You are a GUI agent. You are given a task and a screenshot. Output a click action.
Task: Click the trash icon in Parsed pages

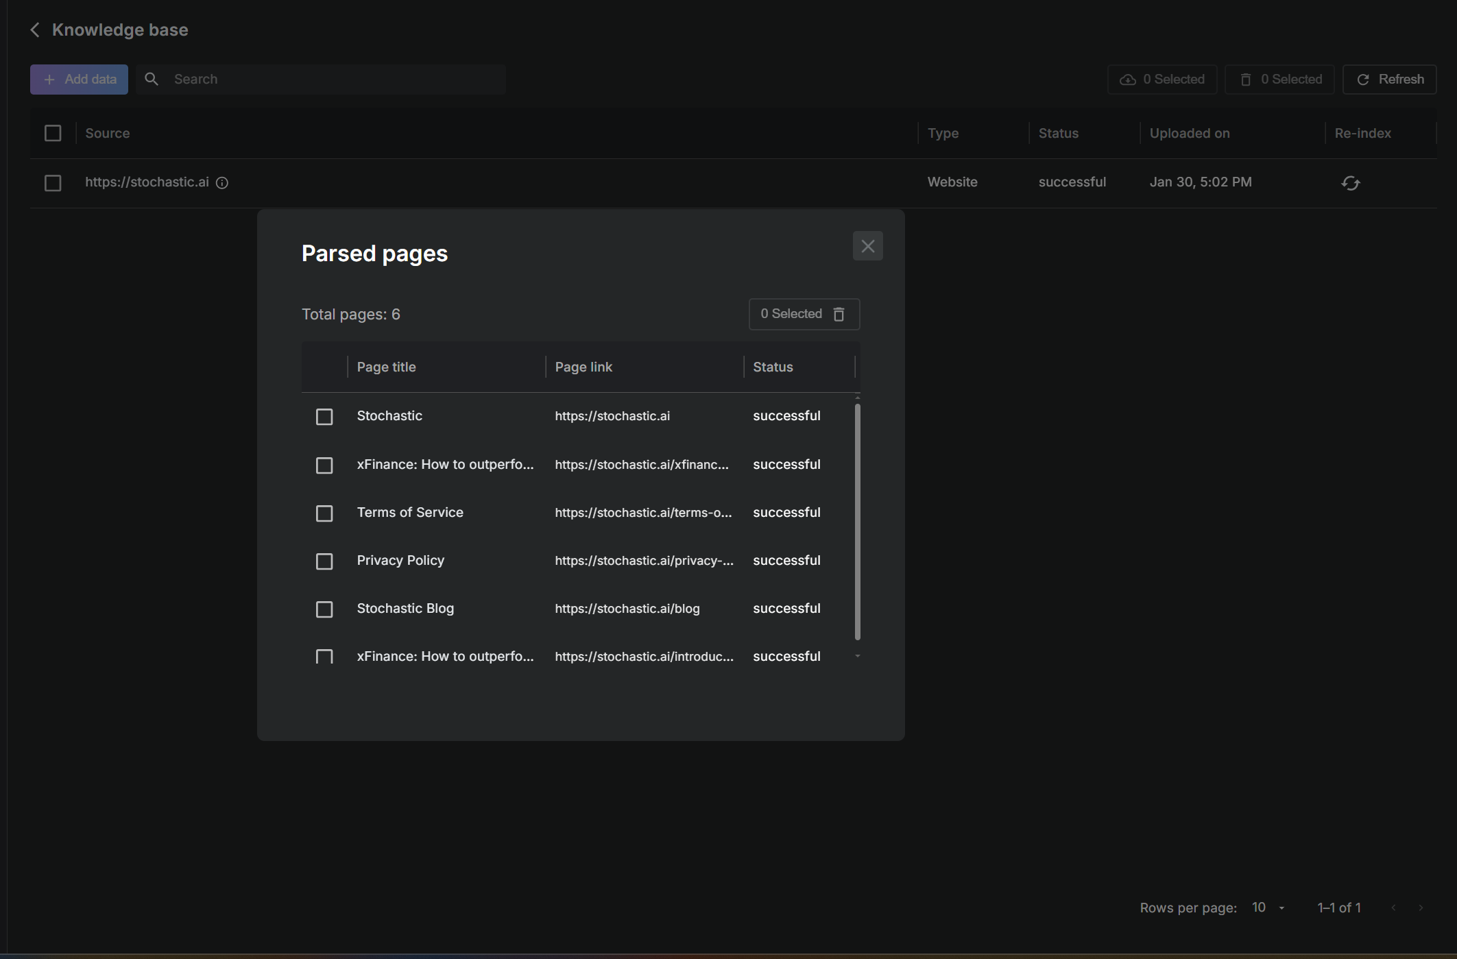pos(839,315)
